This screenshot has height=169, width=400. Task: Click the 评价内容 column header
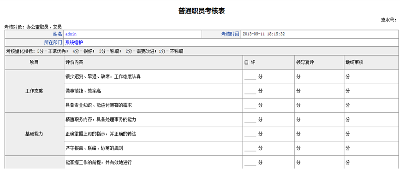pos(153,63)
